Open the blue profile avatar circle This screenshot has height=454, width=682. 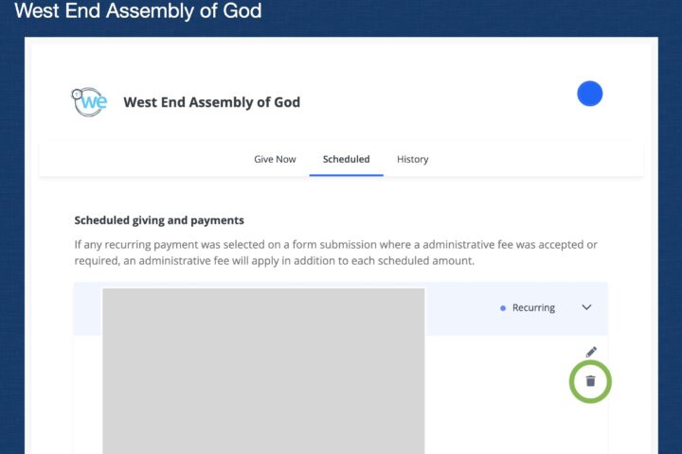[x=590, y=94]
